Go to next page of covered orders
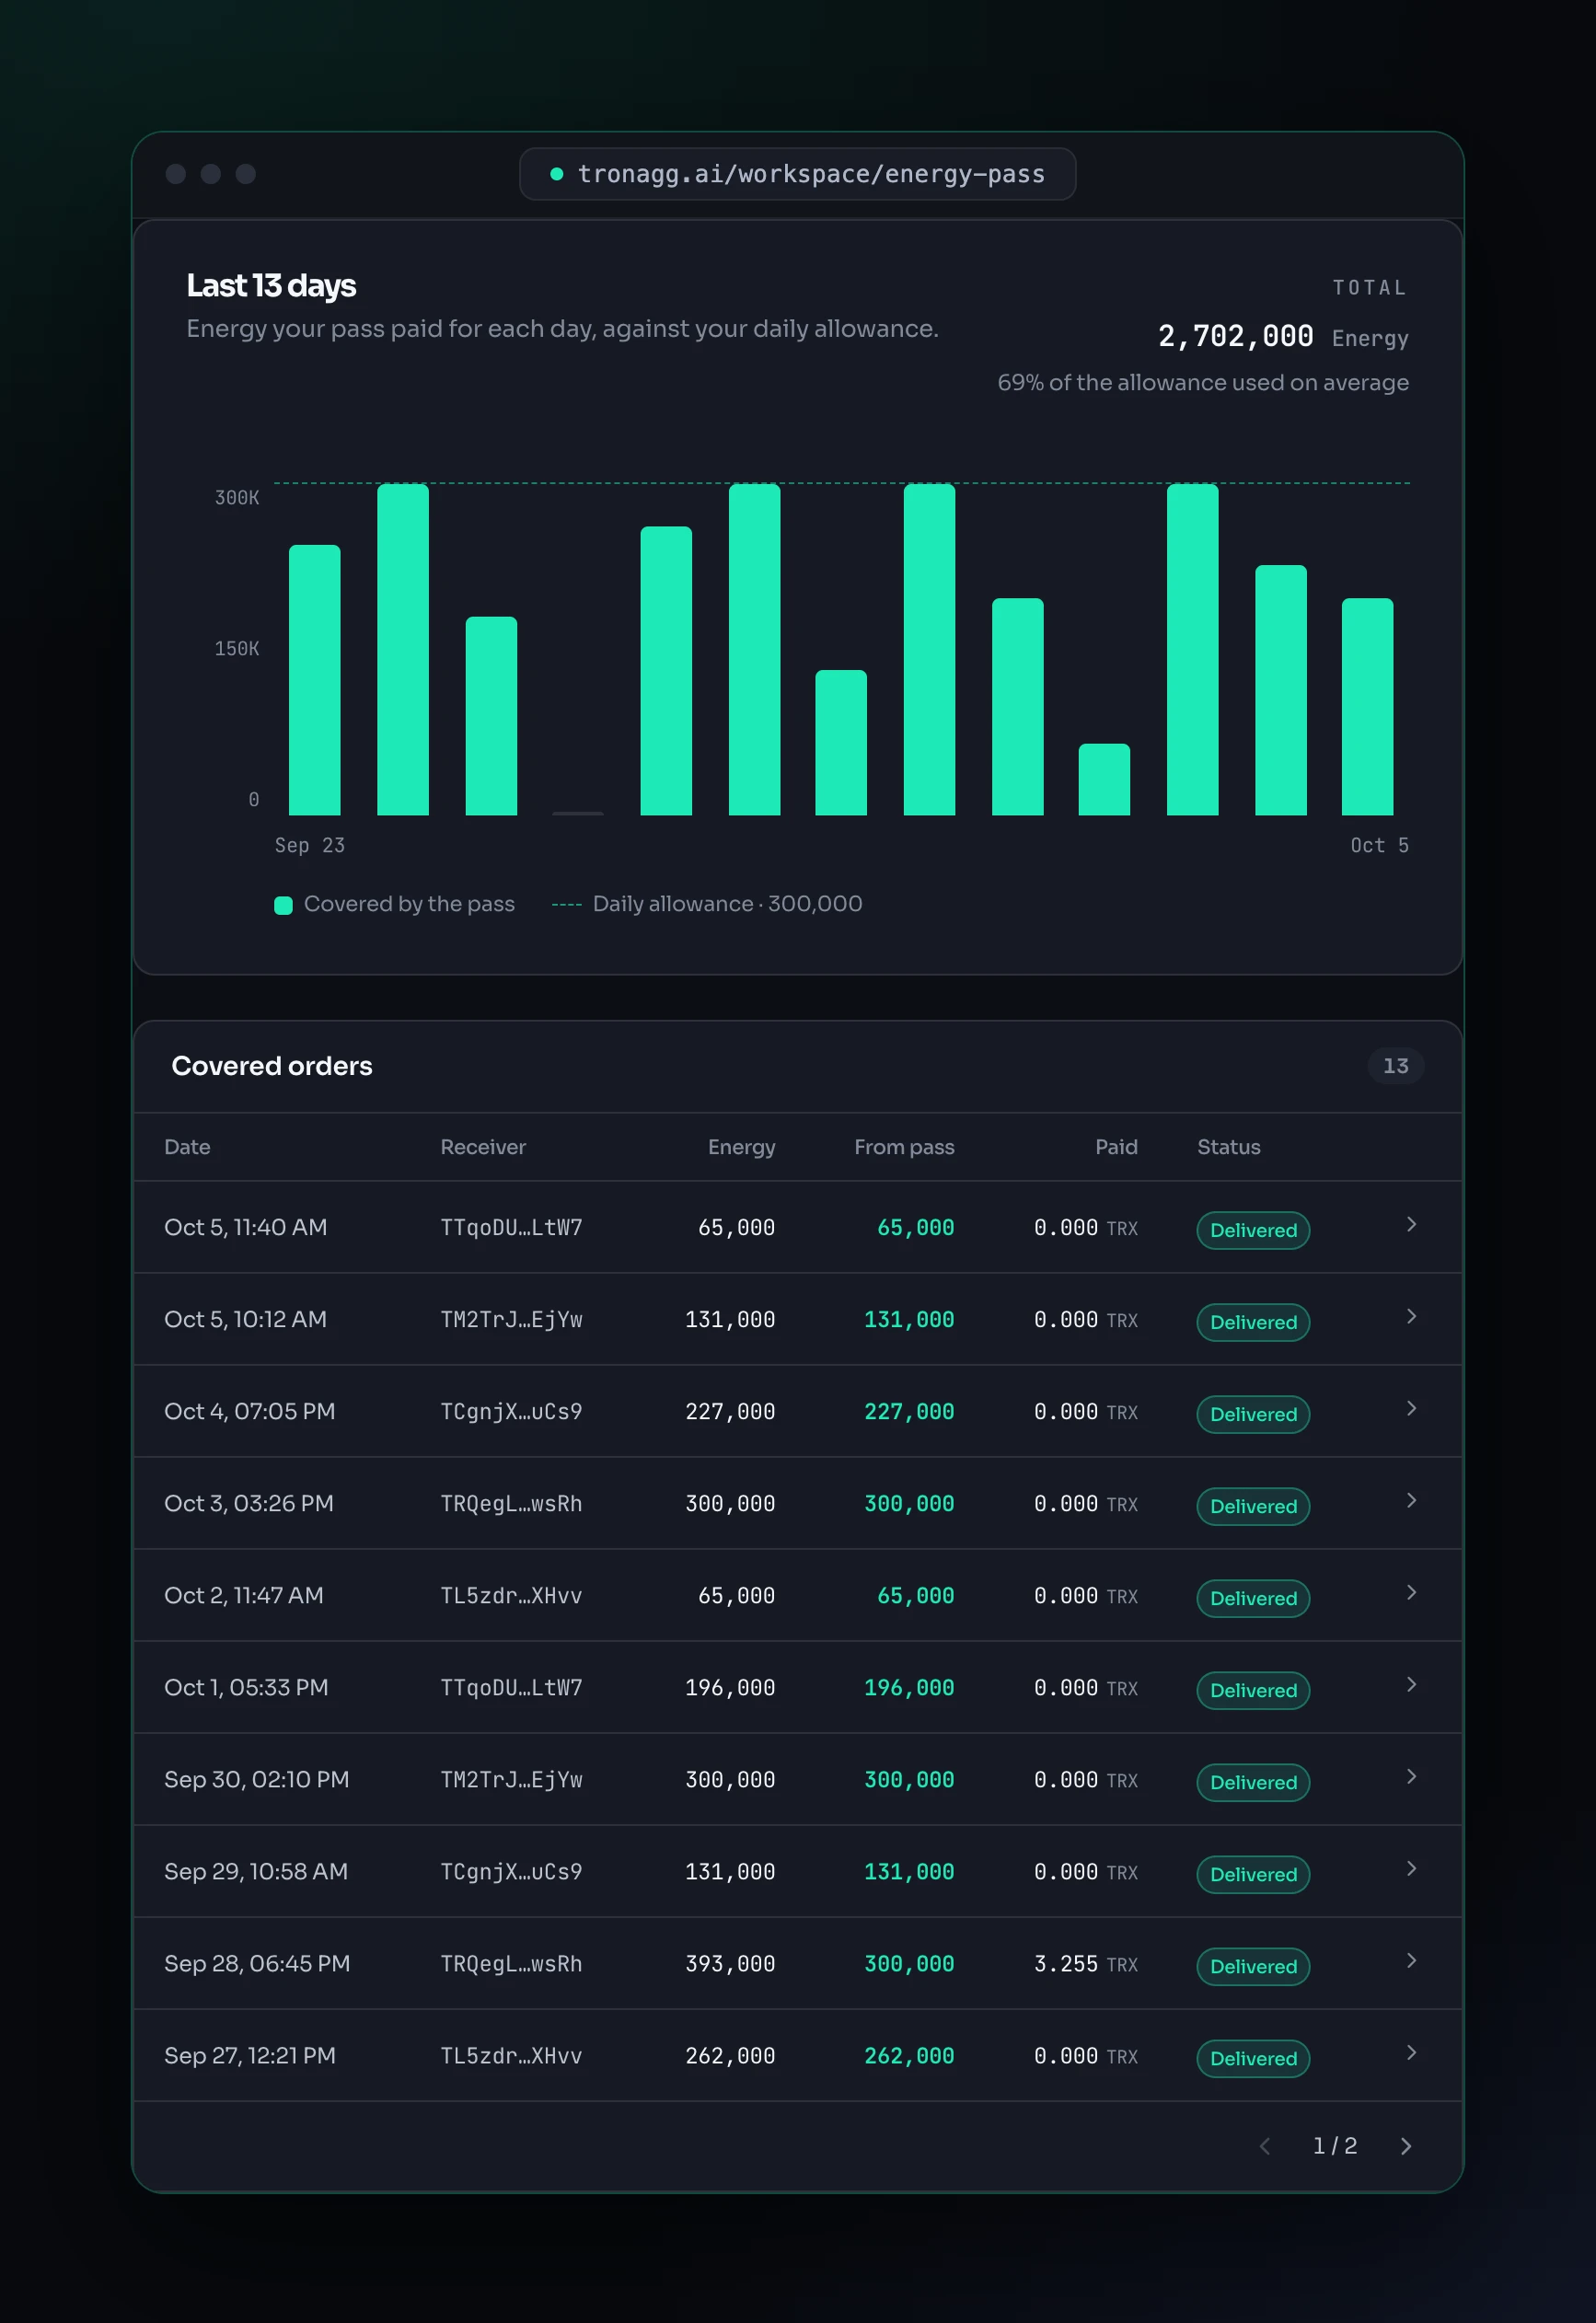Viewport: 1596px width, 2323px height. click(x=1405, y=2146)
